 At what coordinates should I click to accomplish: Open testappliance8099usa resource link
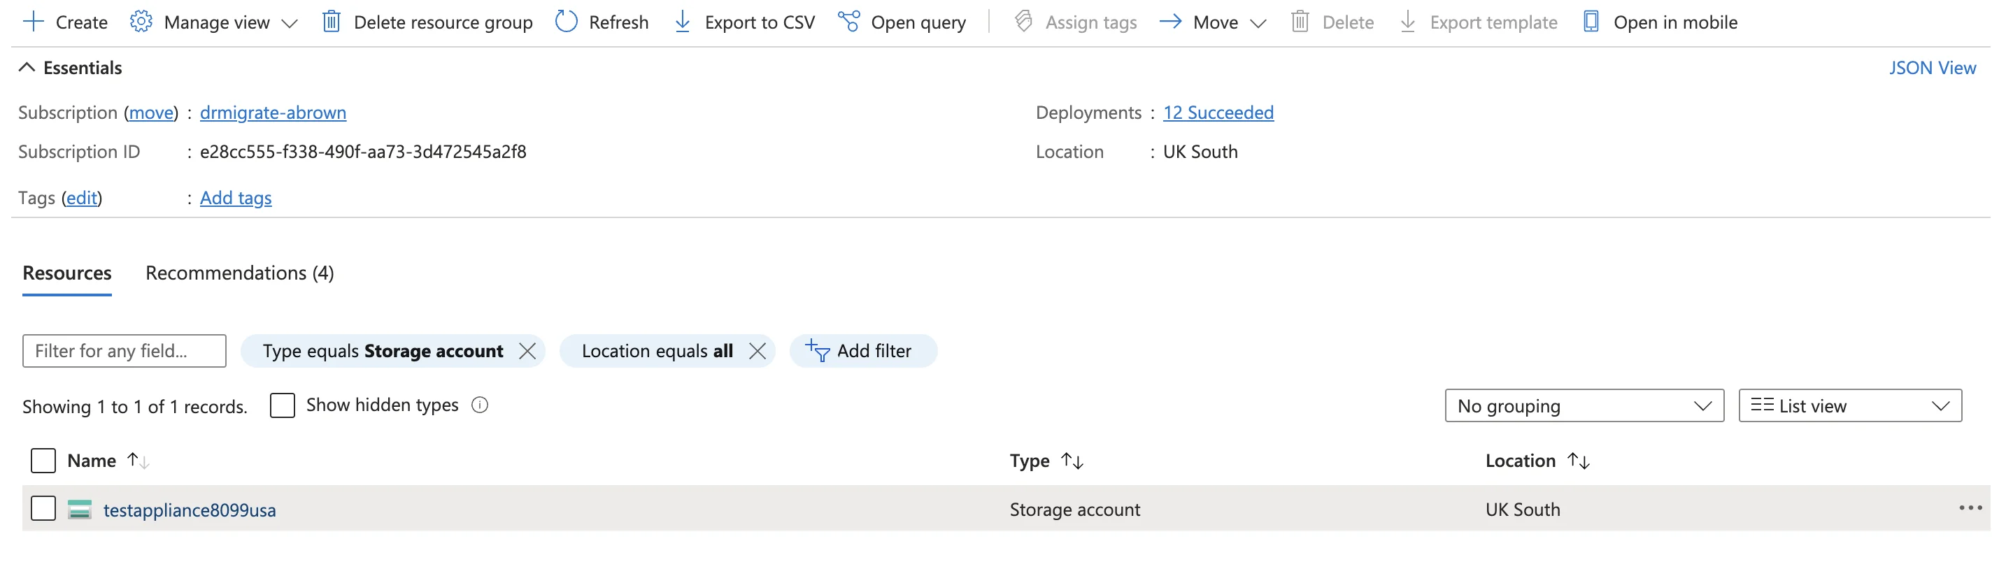pyautogui.click(x=190, y=510)
